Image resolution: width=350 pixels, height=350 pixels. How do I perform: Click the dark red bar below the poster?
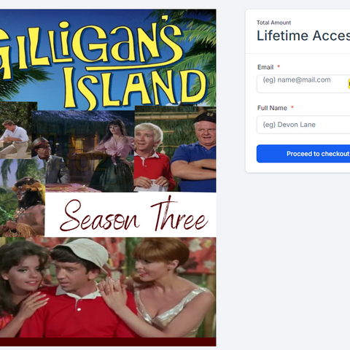pos(108,341)
